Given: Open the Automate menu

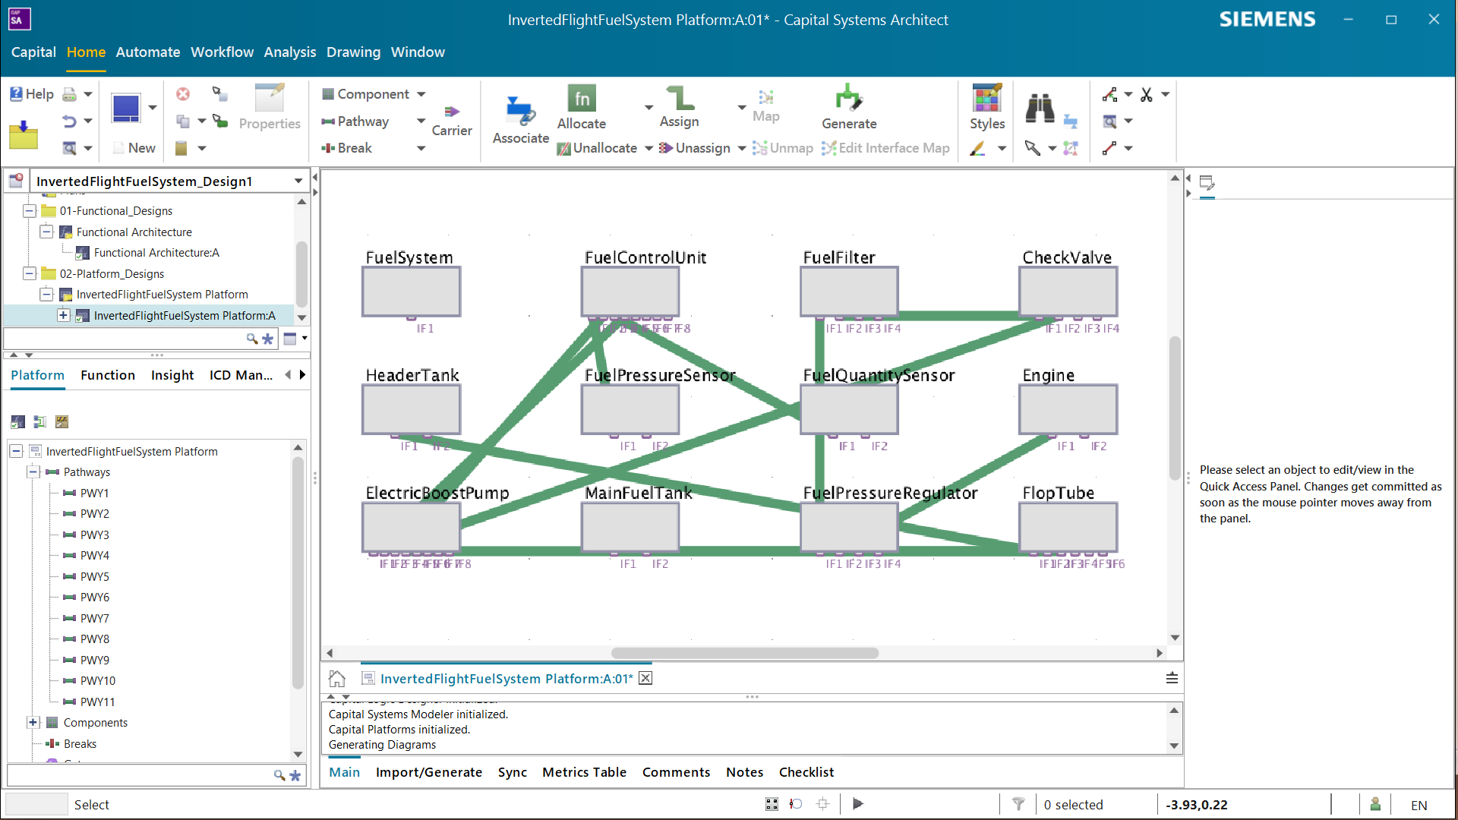Looking at the screenshot, I should [148, 52].
